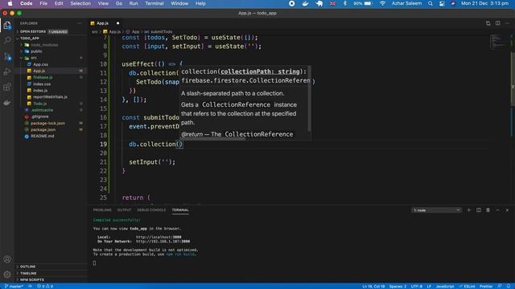Create a new terminal with plus icon
515x289 pixels.
click(x=468, y=210)
